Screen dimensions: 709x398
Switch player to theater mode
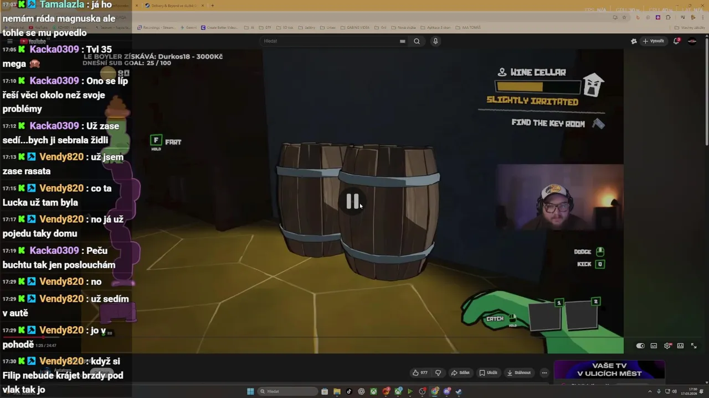coord(680,346)
